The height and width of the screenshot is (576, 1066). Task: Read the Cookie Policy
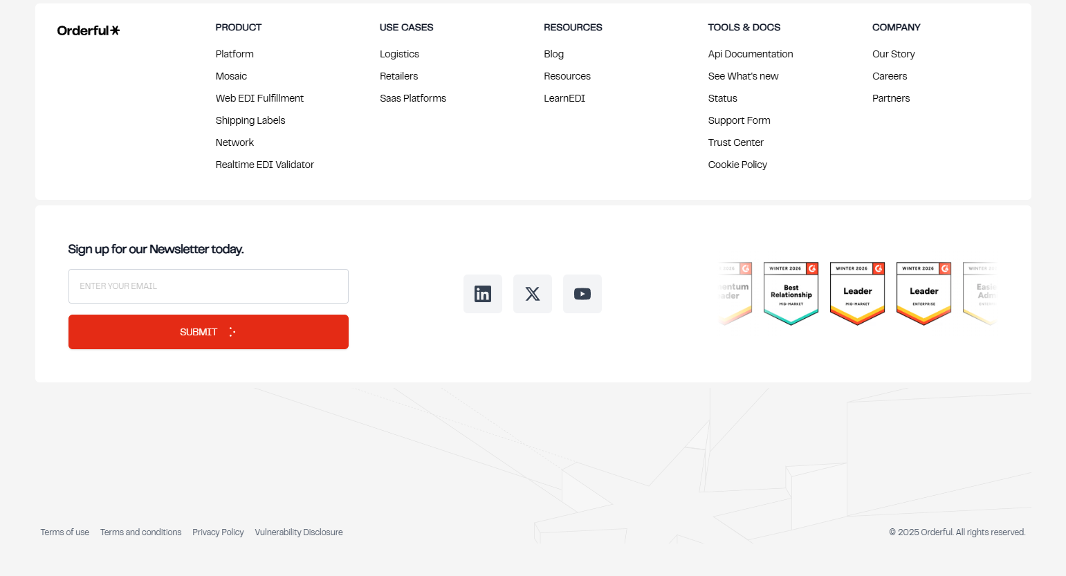tap(737, 165)
